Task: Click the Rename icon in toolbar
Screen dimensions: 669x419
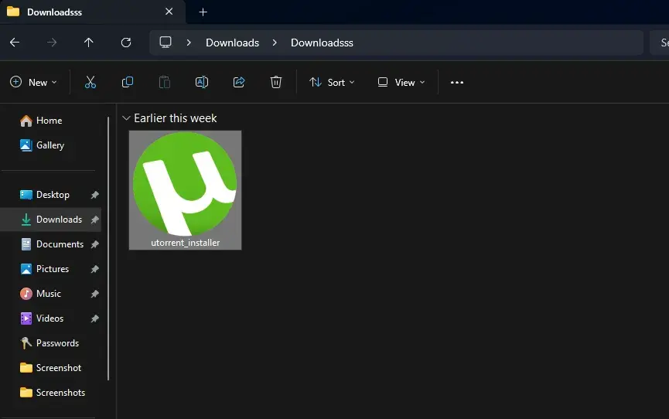Action: (201, 82)
